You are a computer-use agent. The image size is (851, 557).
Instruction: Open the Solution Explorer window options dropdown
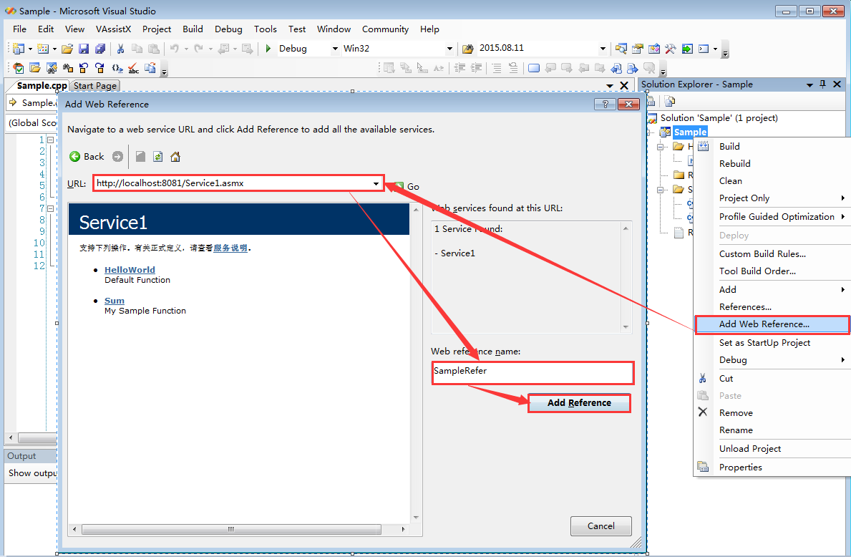coord(809,84)
